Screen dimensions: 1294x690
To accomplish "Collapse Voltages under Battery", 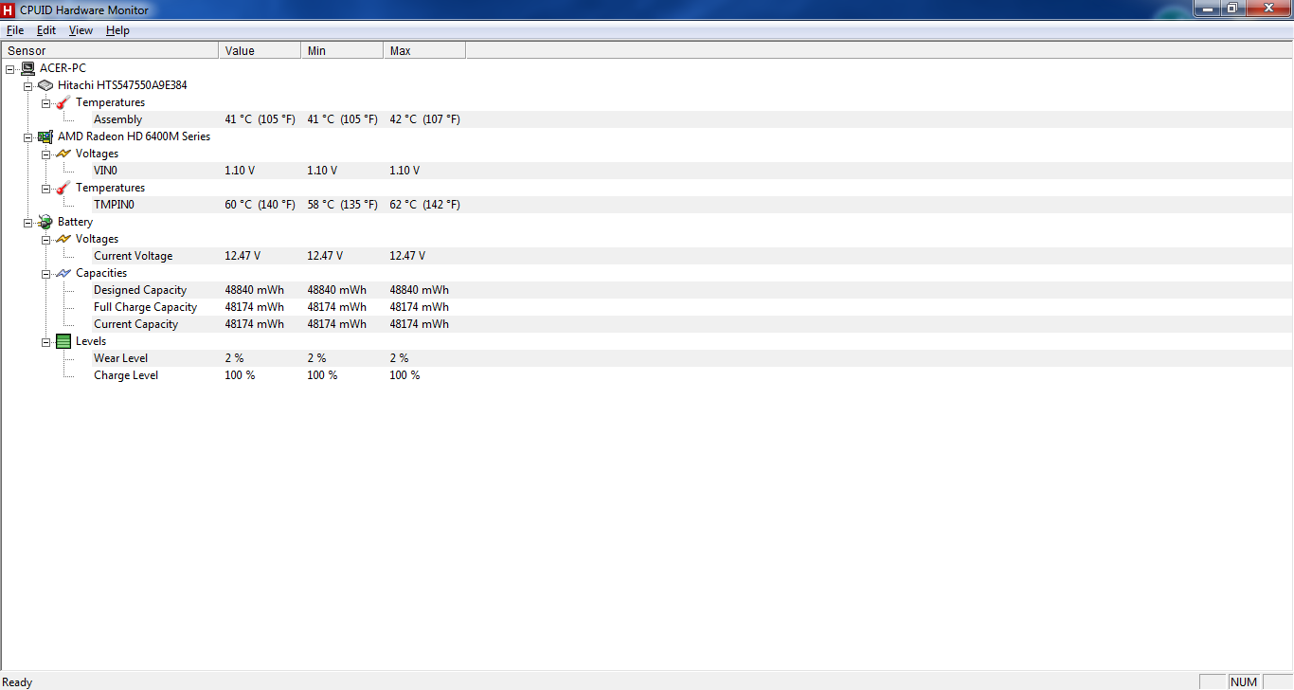I will pos(45,239).
